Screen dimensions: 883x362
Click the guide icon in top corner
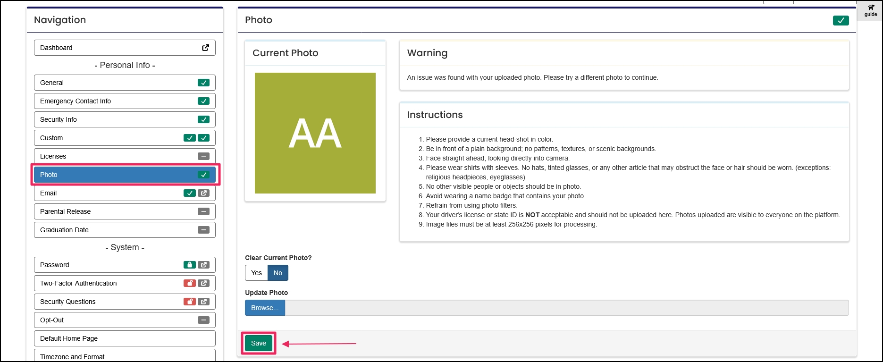871,10
